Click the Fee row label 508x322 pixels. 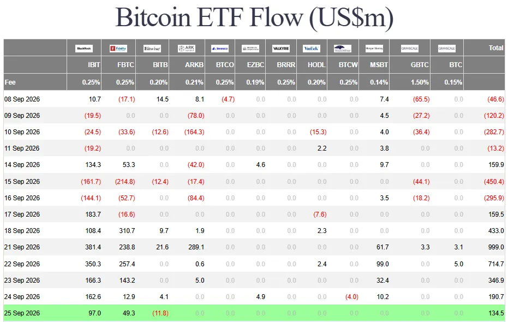(x=10, y=82)
